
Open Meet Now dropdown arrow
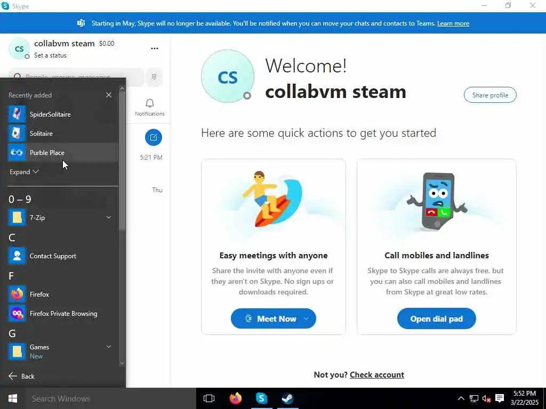click(x=306, y=318)
